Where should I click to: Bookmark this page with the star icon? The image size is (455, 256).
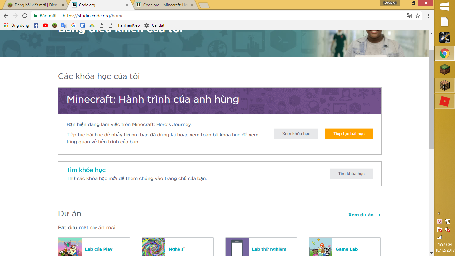[x=418, y=16]
